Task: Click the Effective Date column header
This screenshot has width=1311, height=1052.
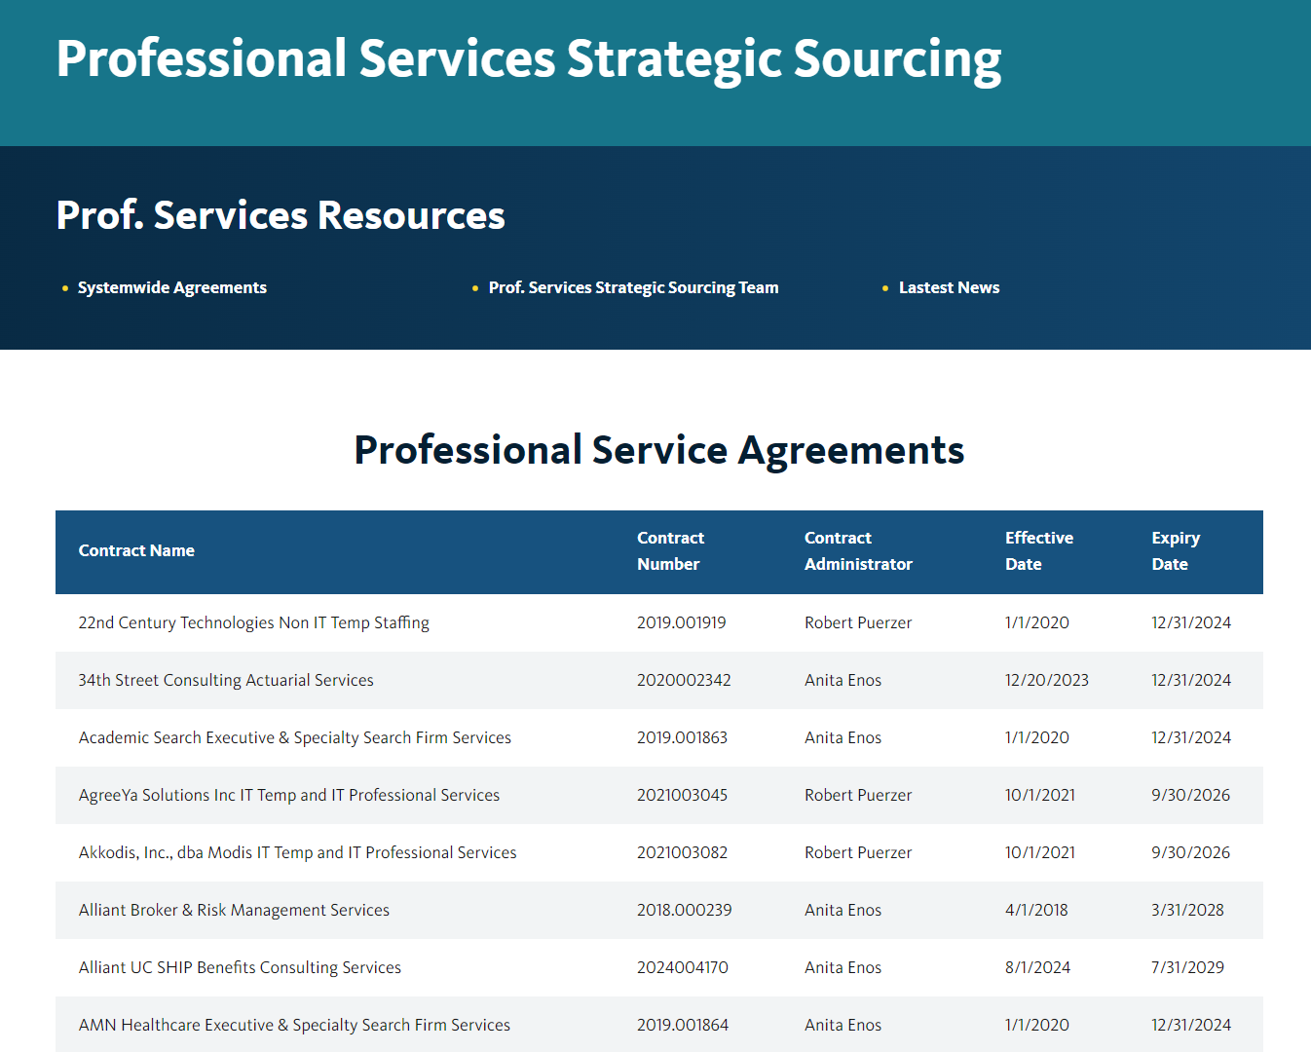Action: point(1038,550)
